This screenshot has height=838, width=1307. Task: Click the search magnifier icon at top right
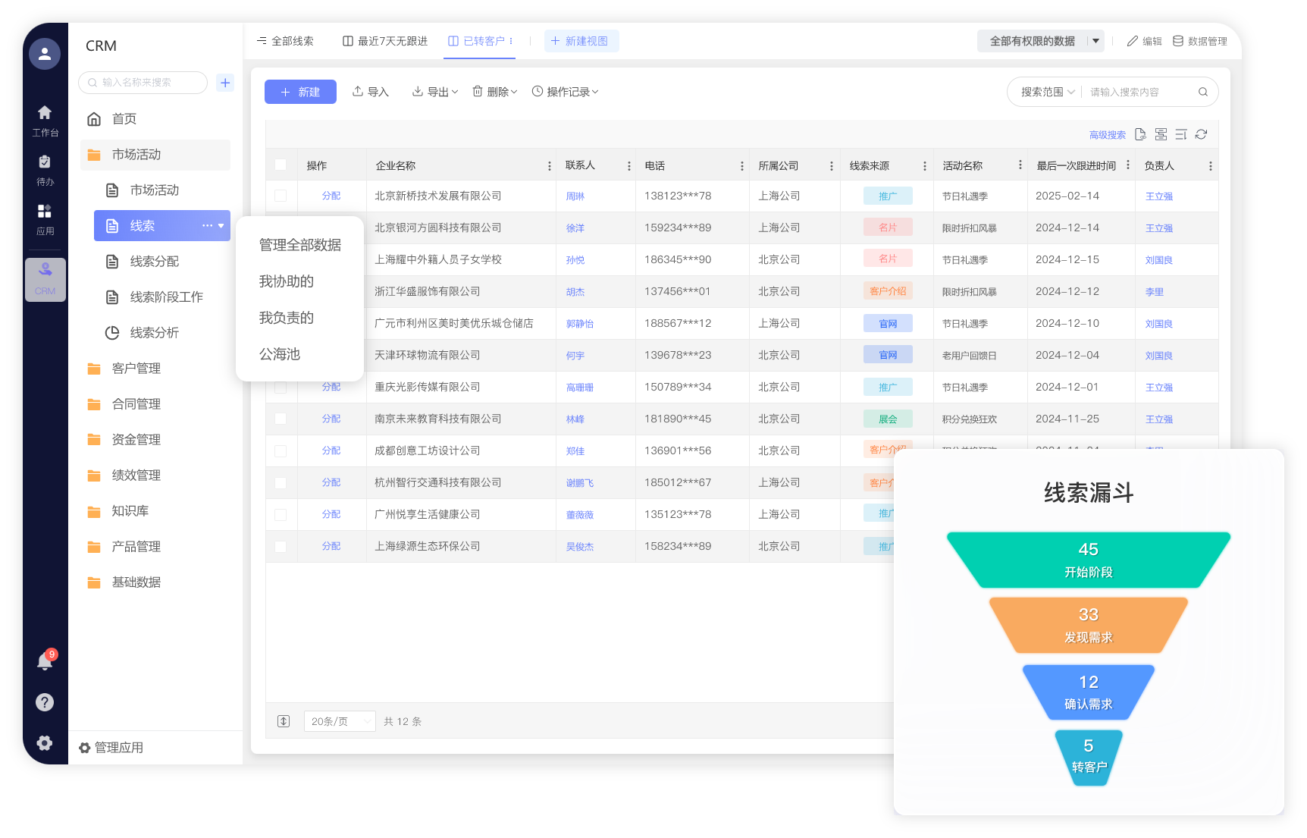1202,92
